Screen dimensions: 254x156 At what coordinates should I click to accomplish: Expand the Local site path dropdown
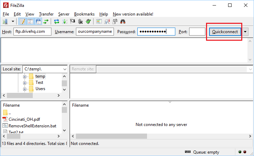[x=65, y=69]
